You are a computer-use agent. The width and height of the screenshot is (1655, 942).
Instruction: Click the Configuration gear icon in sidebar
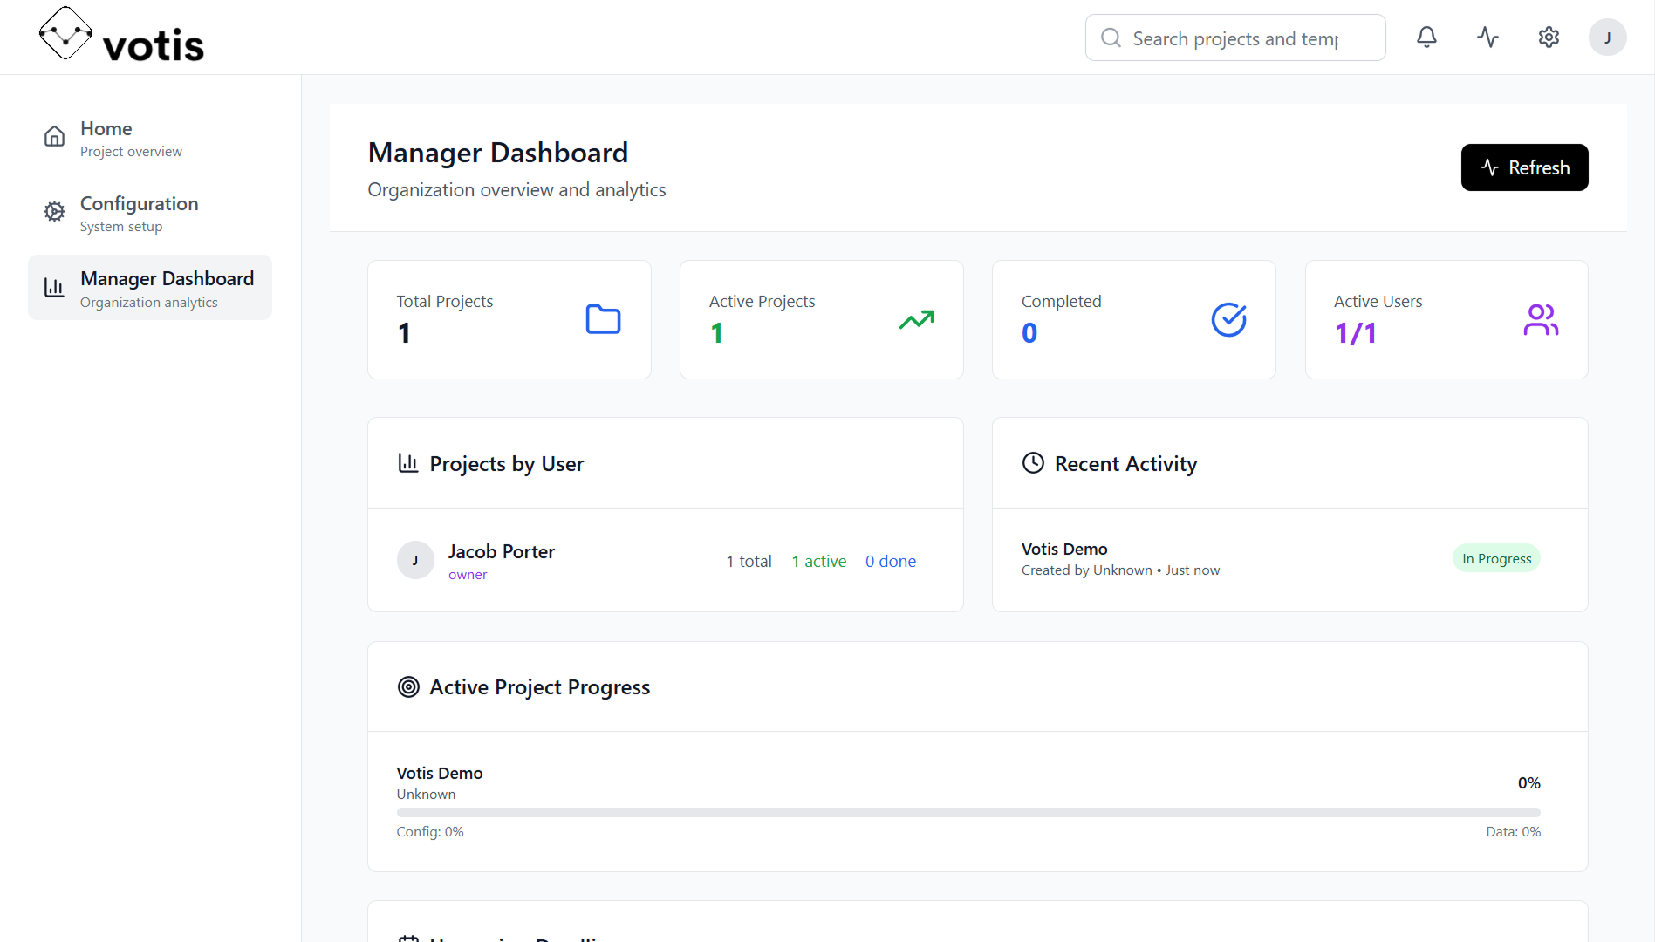click(54, 212)
